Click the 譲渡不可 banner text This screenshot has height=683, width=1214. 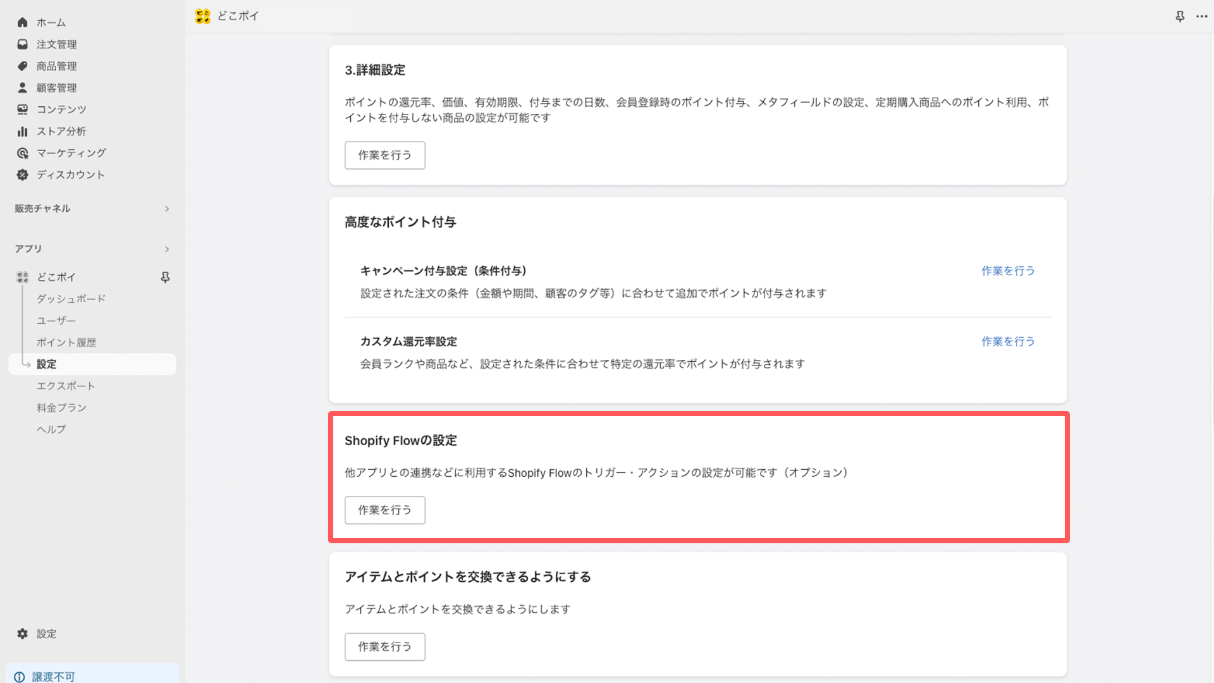click(x=54, y=677)
